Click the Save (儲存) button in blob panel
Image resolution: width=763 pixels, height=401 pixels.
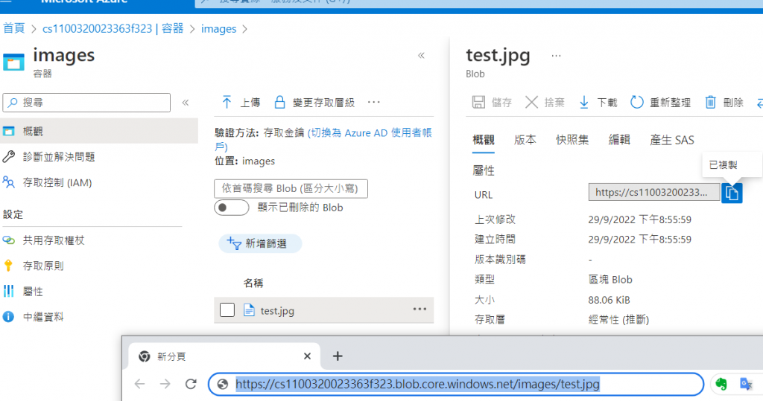492,103
